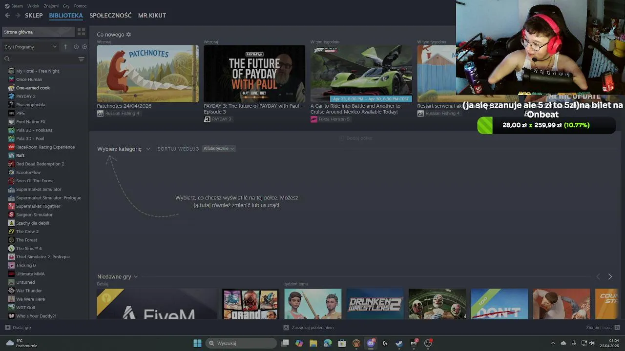The image size is (625, 351).
Task: Open the MR.KIKUT profile tab
Action: coord(152,16)
